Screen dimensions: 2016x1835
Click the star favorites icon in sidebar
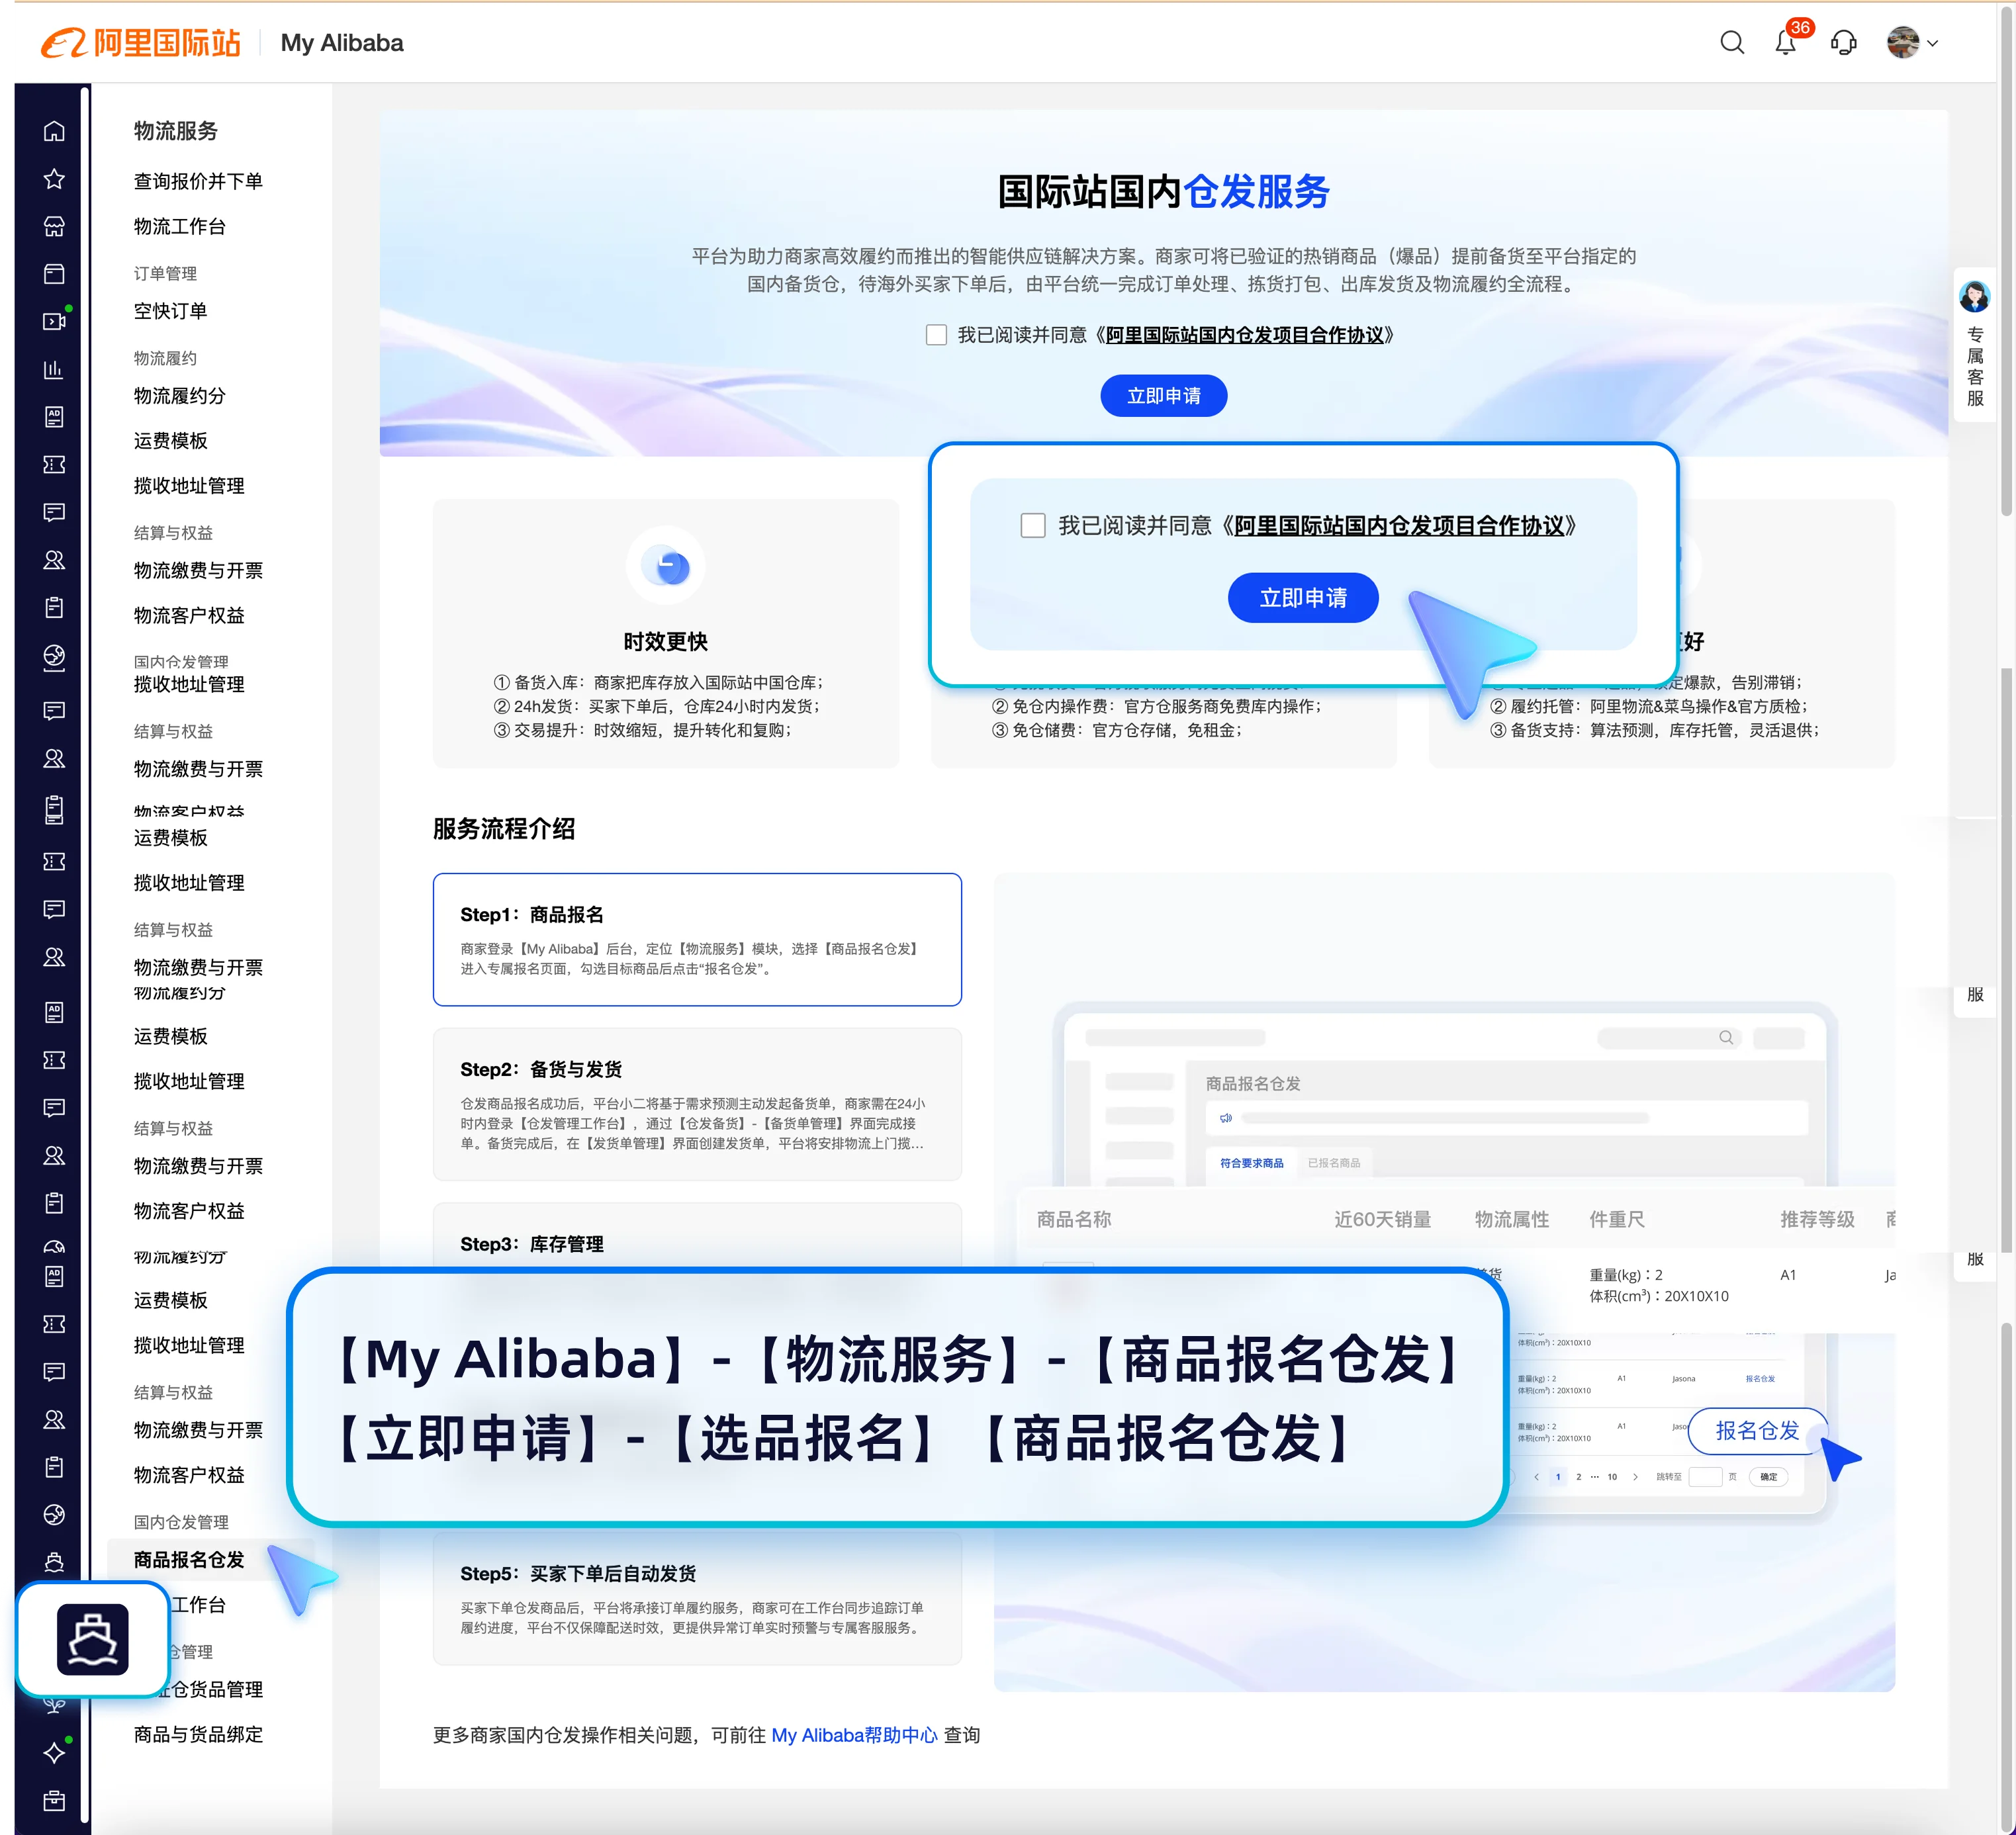54,179
